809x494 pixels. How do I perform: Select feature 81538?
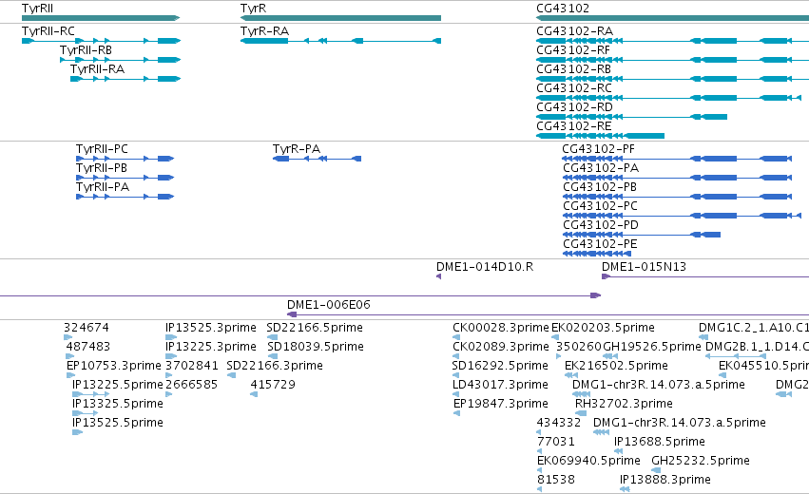(540, 490)
